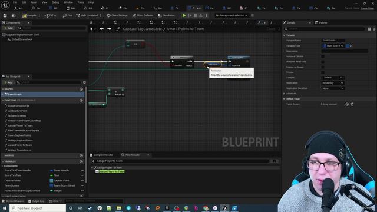
Task: Enable Private checkbox
Action: 323,72
